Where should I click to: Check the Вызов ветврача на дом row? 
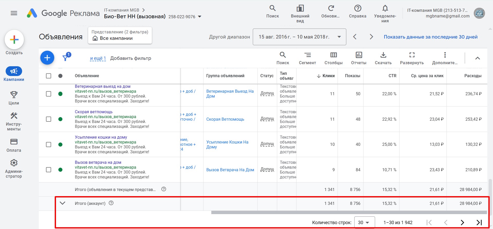click(x=49, y=170)
